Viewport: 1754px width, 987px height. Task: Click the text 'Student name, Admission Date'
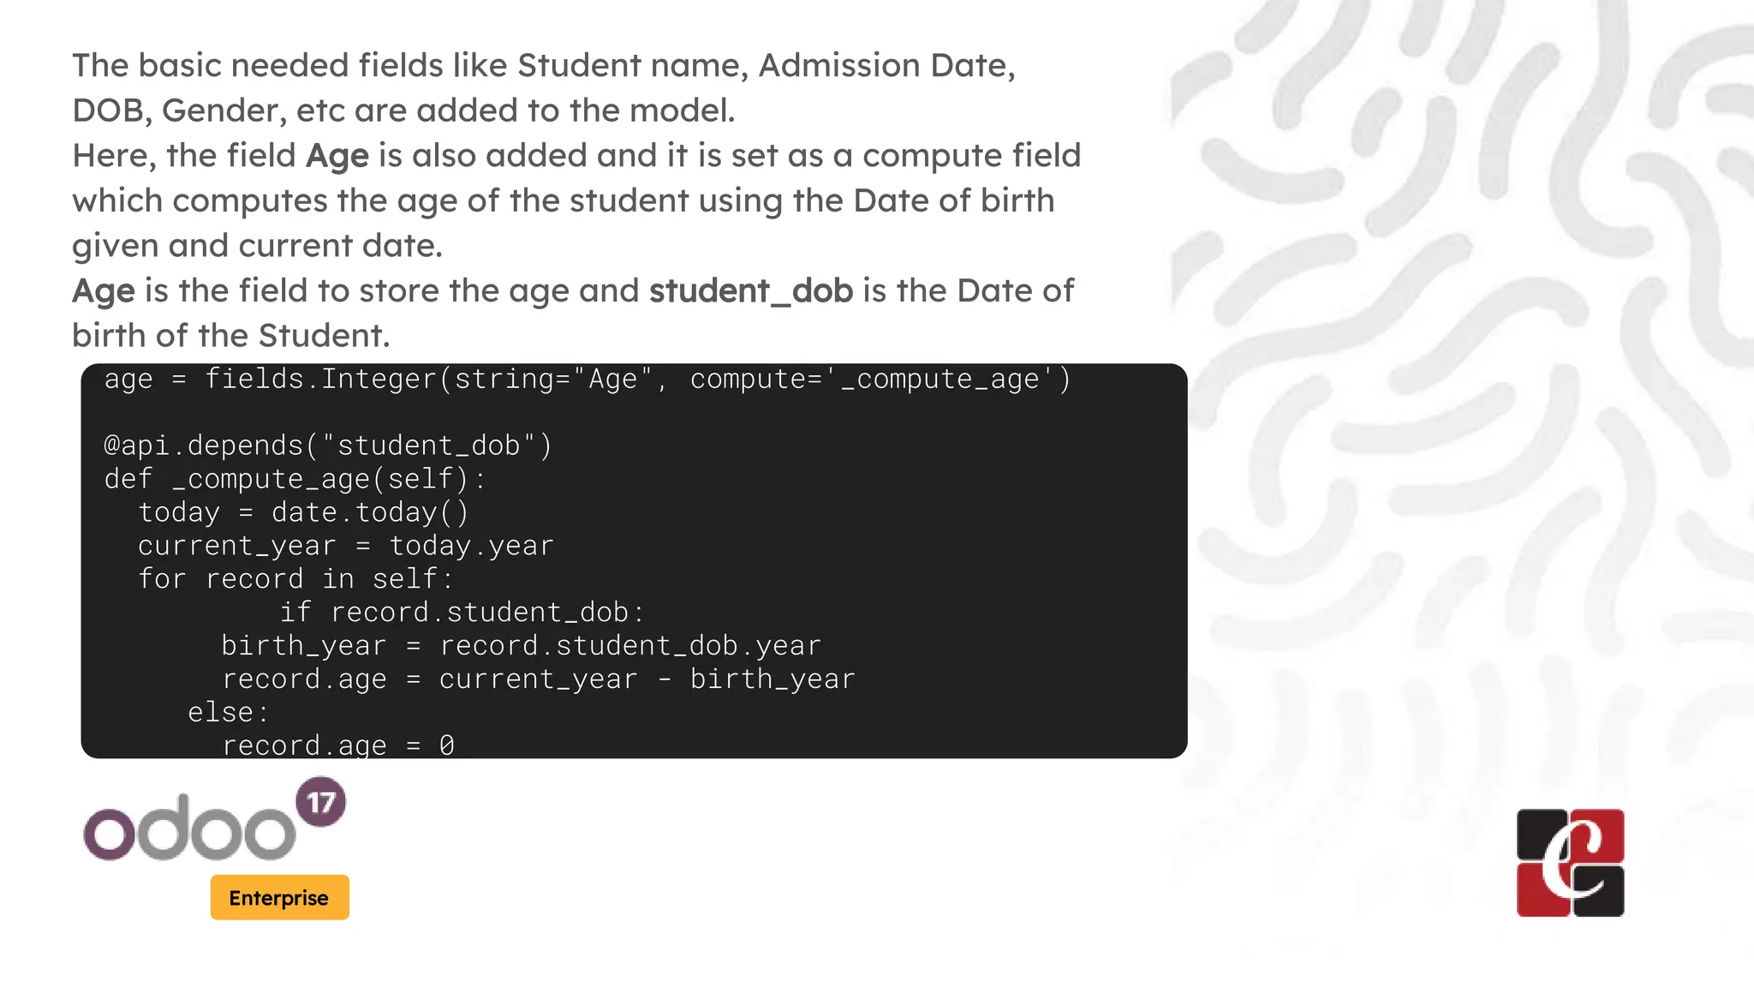(766, 66)
